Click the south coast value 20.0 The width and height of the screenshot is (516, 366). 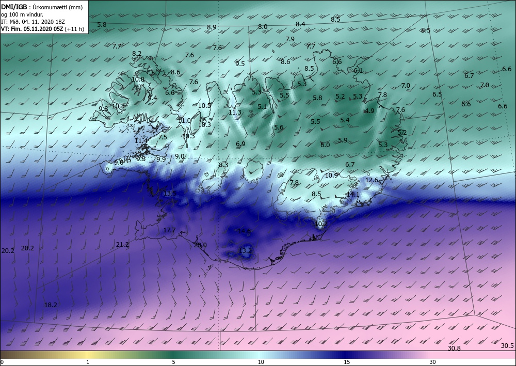(200, 245)
